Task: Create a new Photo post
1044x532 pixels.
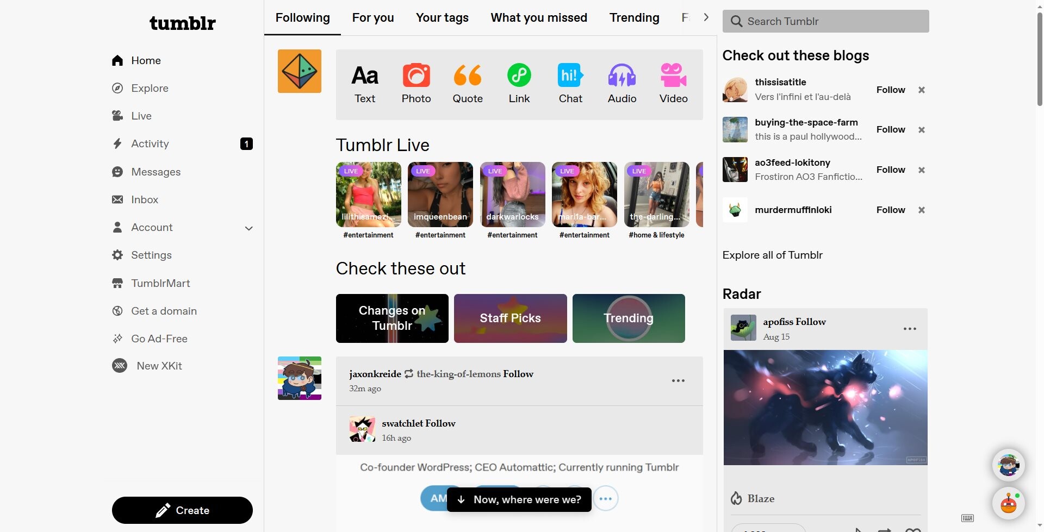Action: (x=416, y=84)
